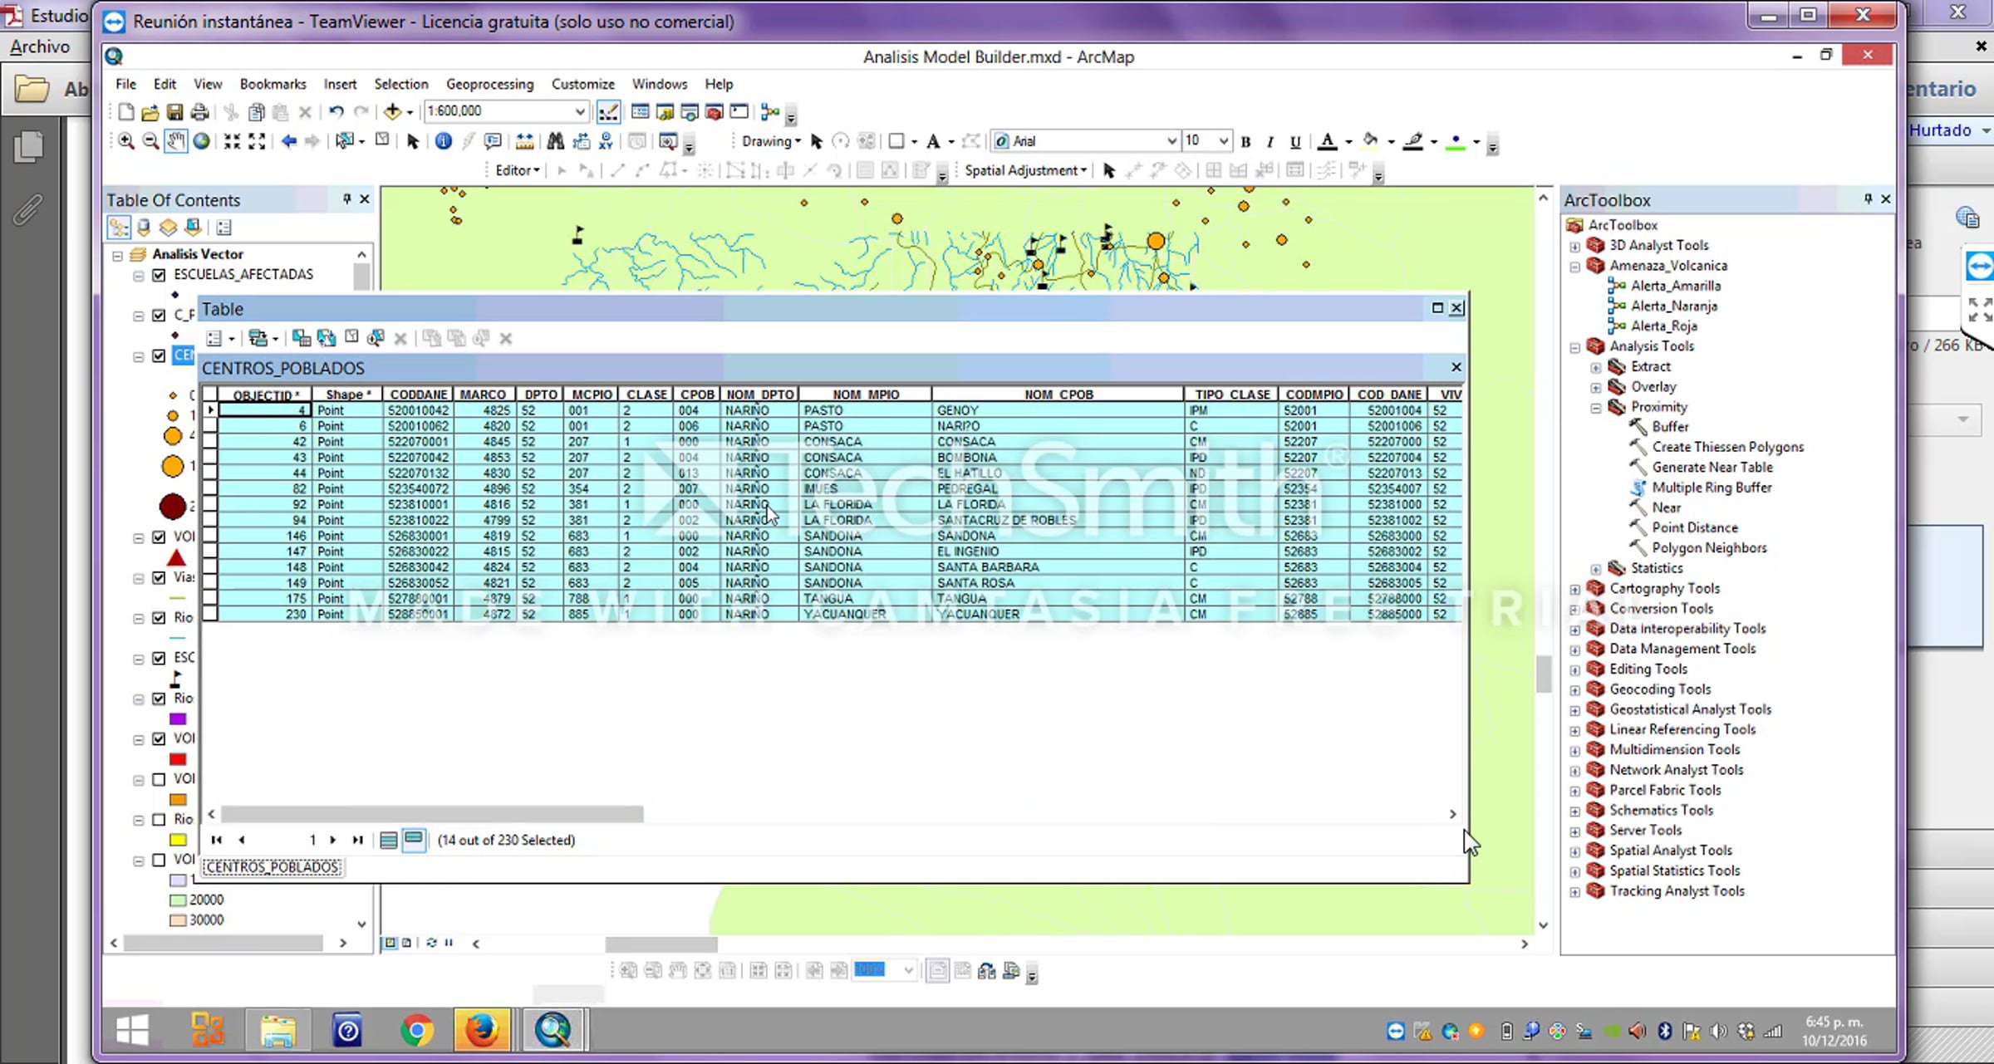Toggle the ESC layer checkbox

[160, 659]
